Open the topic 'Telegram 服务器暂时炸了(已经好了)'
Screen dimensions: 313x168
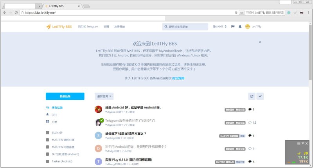[130, 121]
